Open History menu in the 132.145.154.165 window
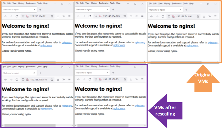The image size is (222, 129). pyautogui.click(x=94, y=3)
